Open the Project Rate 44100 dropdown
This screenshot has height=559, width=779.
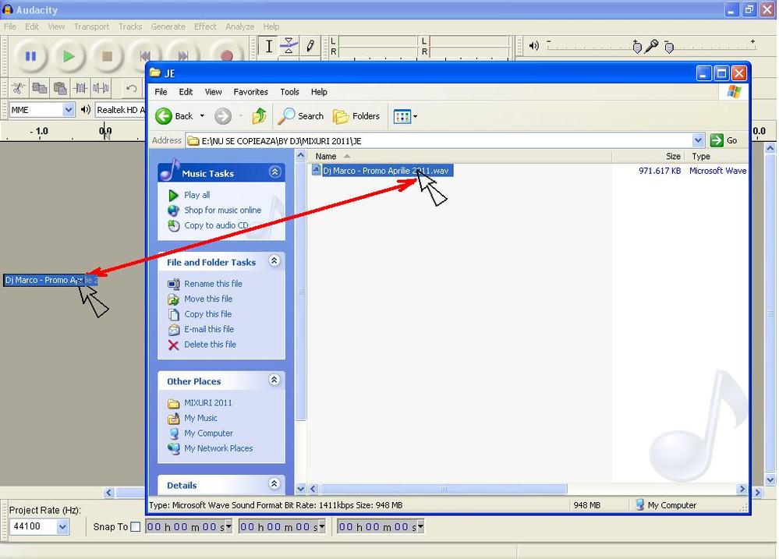point(62,527)
